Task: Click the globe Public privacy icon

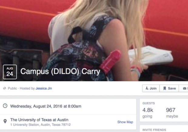Action: coord(5,88)
